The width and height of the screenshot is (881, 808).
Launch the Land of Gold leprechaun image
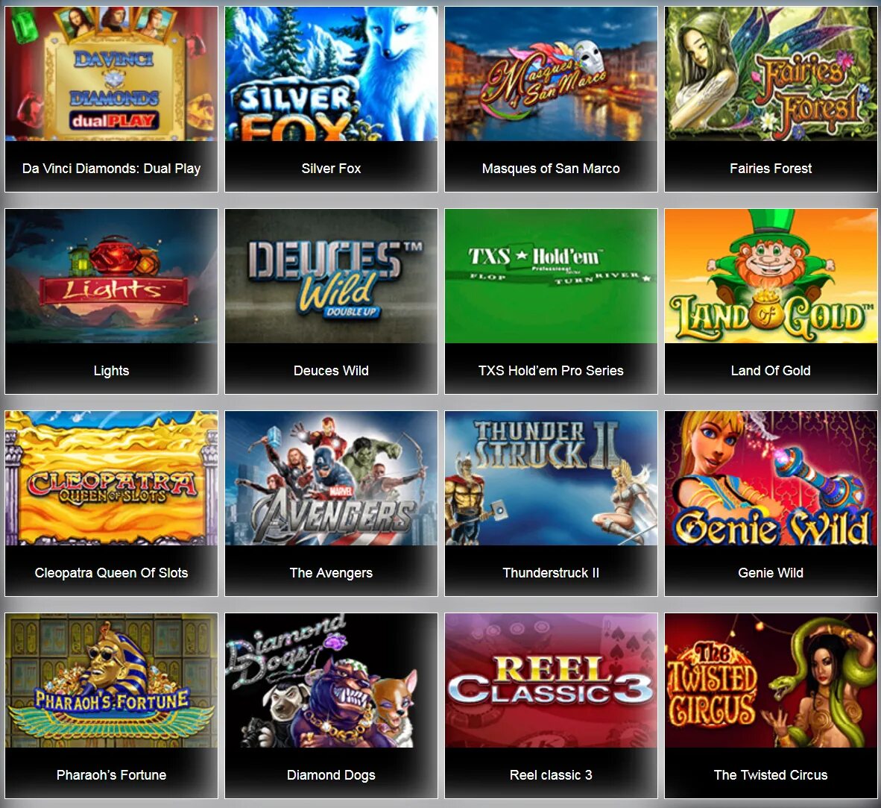770,276
